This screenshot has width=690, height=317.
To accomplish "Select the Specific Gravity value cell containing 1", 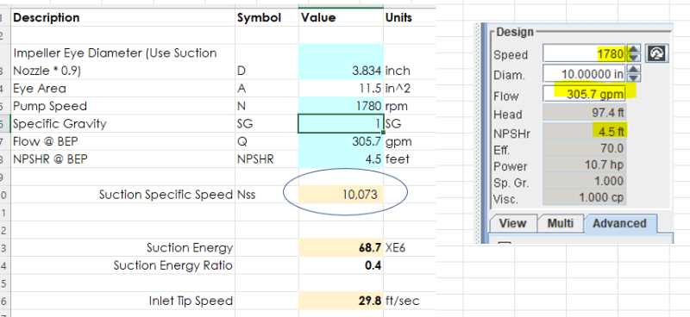I will [x=341, y=123].
